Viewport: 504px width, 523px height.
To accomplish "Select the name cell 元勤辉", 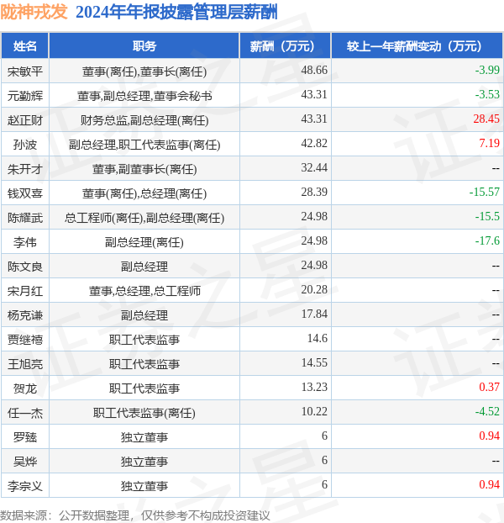I will coord(25,96).
